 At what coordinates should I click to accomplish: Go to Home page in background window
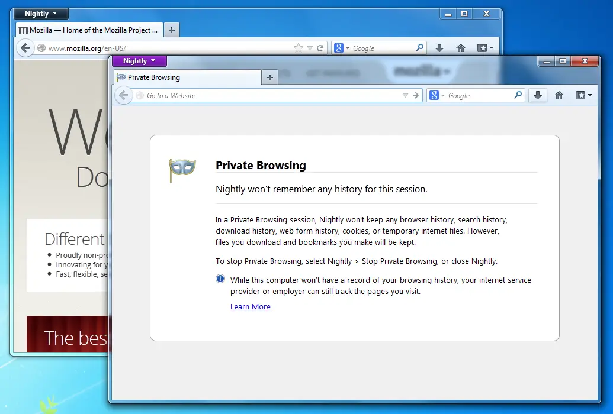coord(461,48)
